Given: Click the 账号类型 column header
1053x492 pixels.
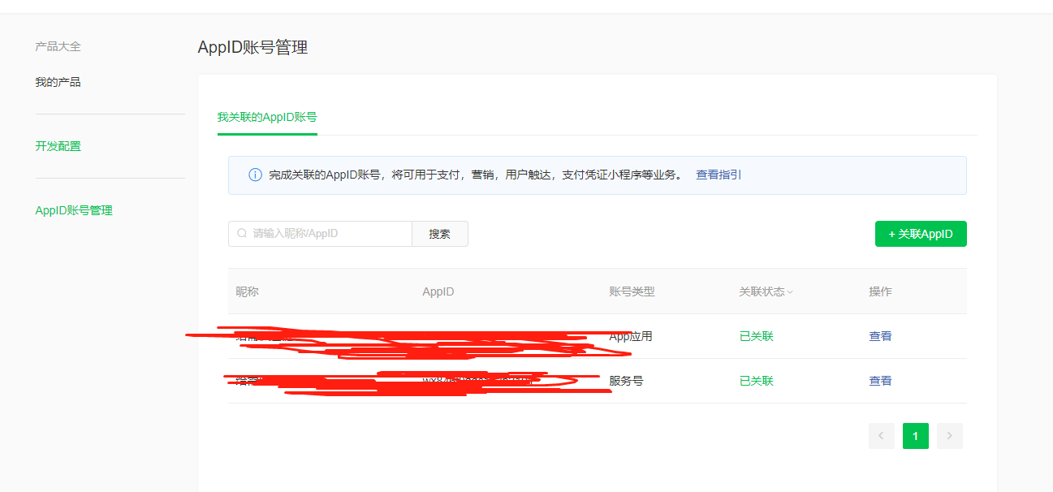Looking at the screenshot, I should tap(632, 291).
